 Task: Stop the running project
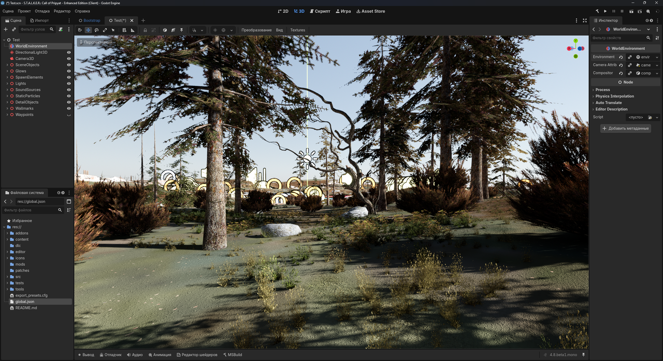click(x=622, y=11)
